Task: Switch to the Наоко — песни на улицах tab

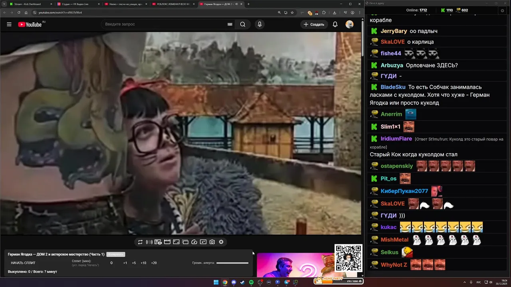Action: click(x=125, y=4)
